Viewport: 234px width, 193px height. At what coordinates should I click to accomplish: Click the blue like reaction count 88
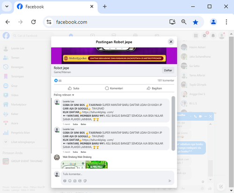click(58, 81)
